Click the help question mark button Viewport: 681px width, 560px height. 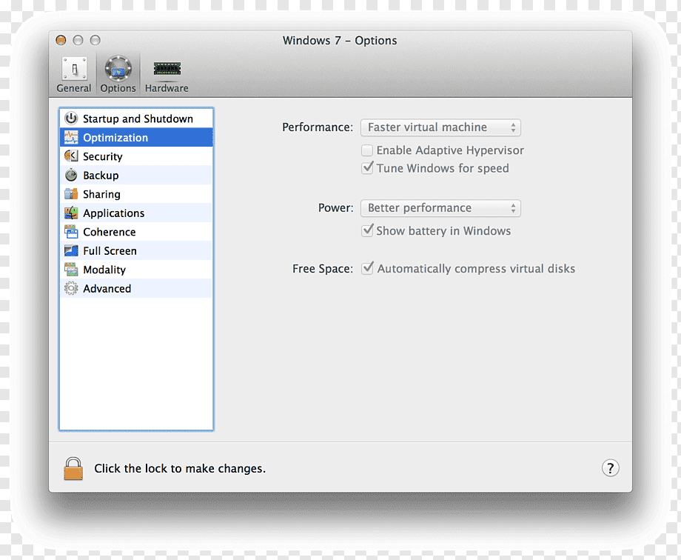click(x=610, y=468)
